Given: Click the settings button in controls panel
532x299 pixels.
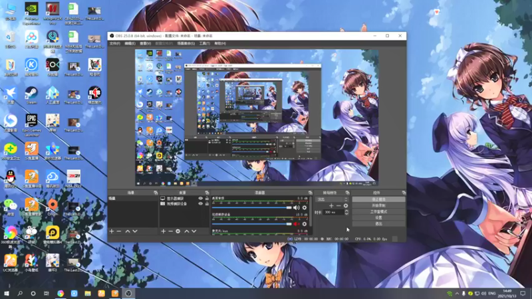Looking at the screenshot, I should click(x=378, y=218).
